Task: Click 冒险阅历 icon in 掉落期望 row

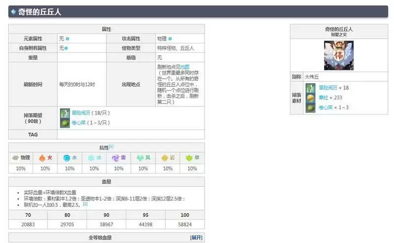Action: point(64,112)
